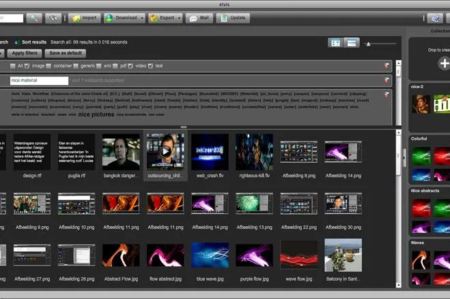450x299 pixels.
Task: Select the Afbeelding 8 png thumbnail
Action: pos(299,152)
